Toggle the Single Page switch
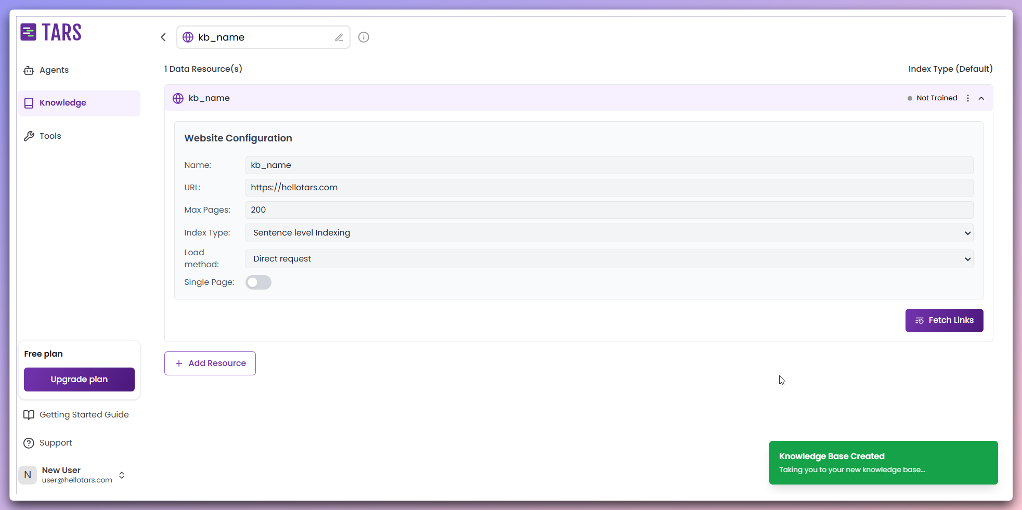Viewport: 1022px width, 510px height. [258, 282]
